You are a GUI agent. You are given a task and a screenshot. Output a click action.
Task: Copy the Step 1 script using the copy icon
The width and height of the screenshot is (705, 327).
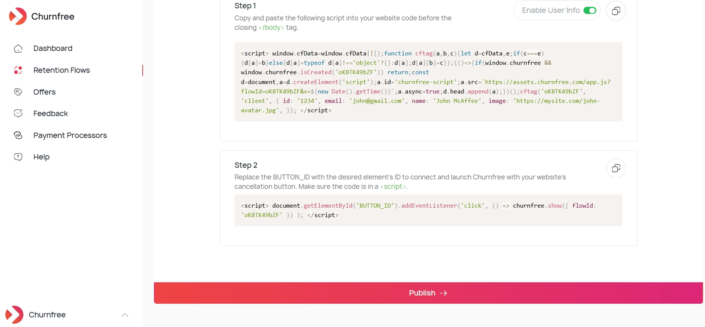point(616,11)
